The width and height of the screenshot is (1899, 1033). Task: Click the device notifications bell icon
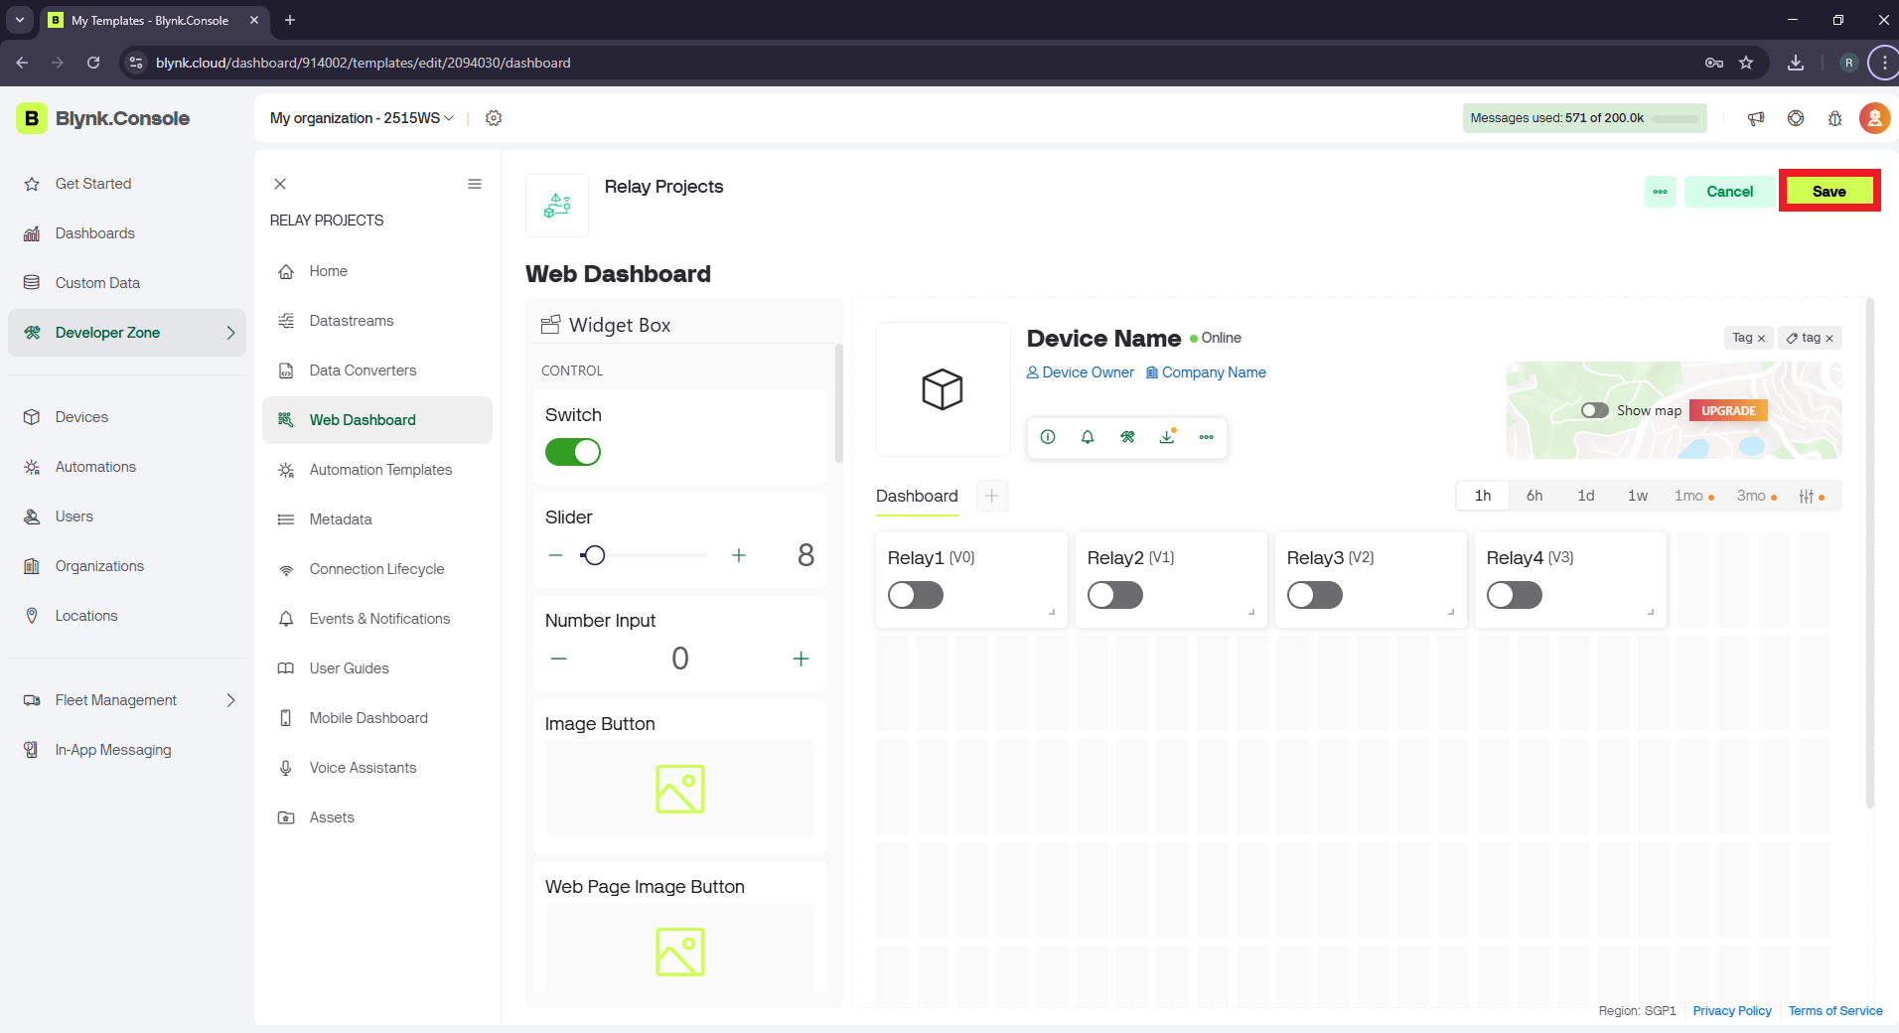tap(1088, 437)
